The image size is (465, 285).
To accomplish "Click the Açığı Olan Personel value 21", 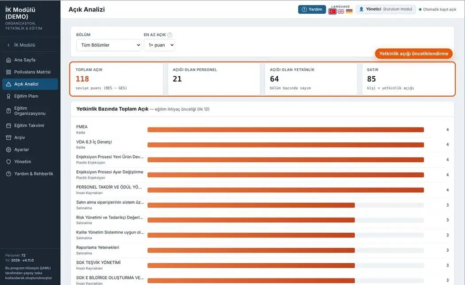I will (177, 79).
